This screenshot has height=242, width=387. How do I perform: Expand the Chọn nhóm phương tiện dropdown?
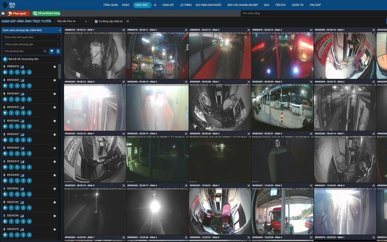31,44
